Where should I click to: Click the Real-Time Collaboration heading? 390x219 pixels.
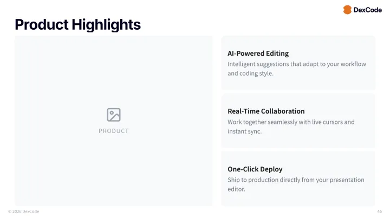click(266, 111)
